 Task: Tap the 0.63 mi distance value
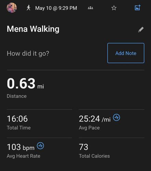25,83
